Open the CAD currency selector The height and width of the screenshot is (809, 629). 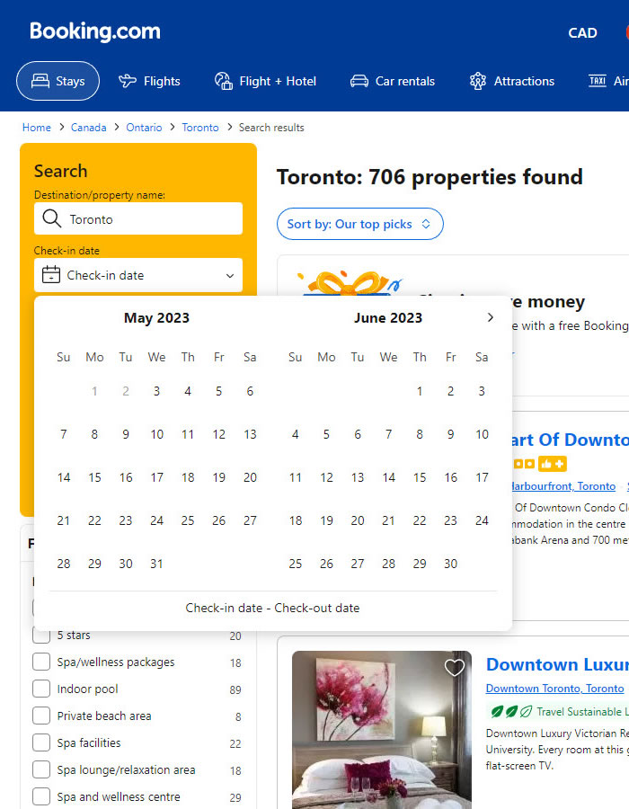pyautogui.click(x=582, y=32)
